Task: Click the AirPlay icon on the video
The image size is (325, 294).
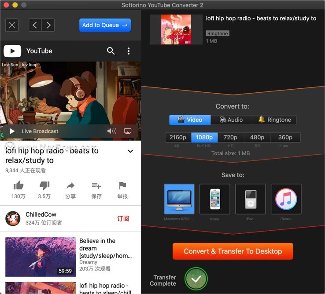Action: [127, 131]
